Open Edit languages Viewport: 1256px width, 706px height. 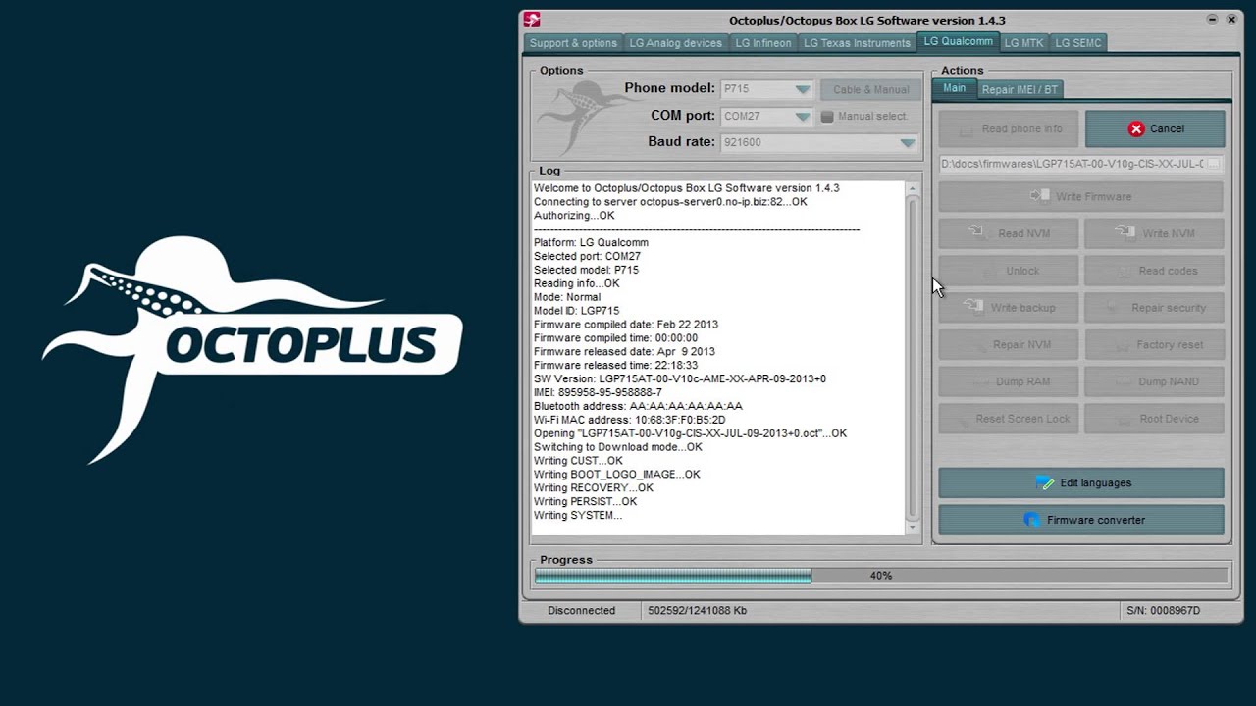(x=1081, y=482)
